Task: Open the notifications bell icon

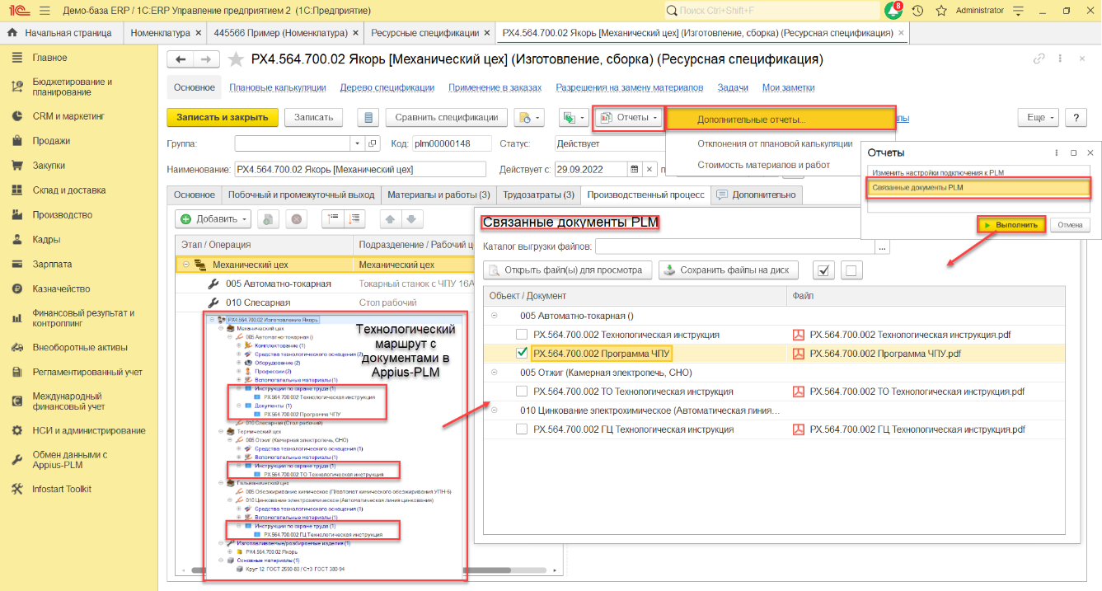Action: coord(893,11)
